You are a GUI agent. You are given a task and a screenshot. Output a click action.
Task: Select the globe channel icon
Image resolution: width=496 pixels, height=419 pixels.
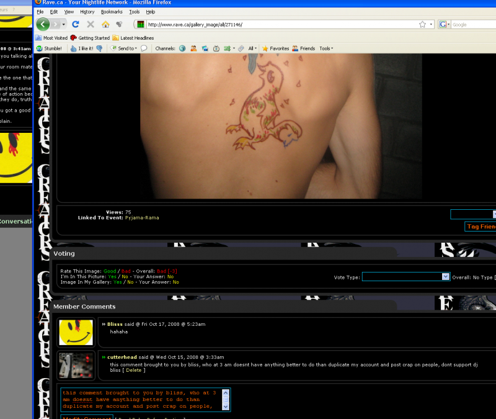coord(182,48)
